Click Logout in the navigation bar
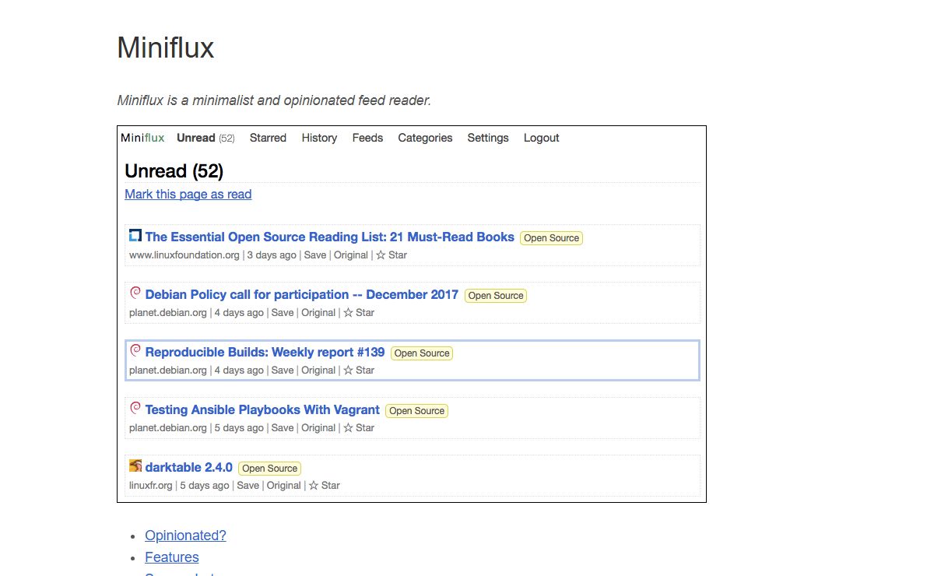The width and height of the screenshot is (934, 576). click(x=541, y=138)
